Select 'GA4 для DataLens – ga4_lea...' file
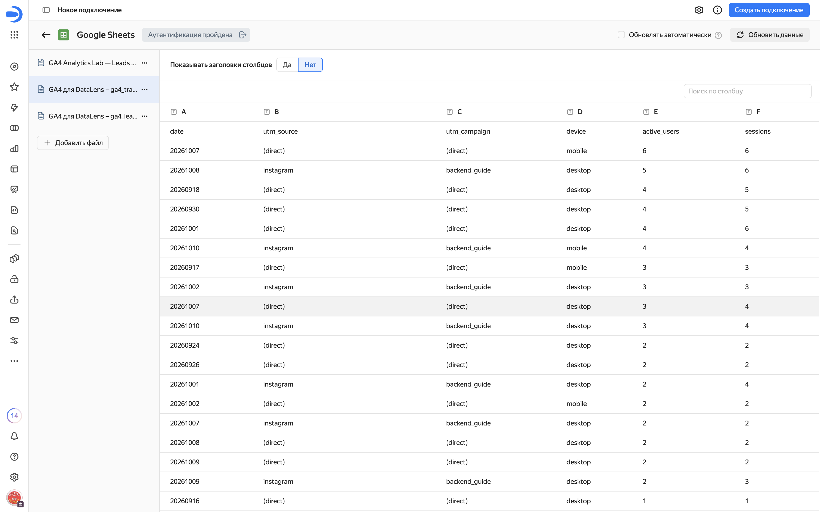 pyautogui.click(x=94, y=116)
